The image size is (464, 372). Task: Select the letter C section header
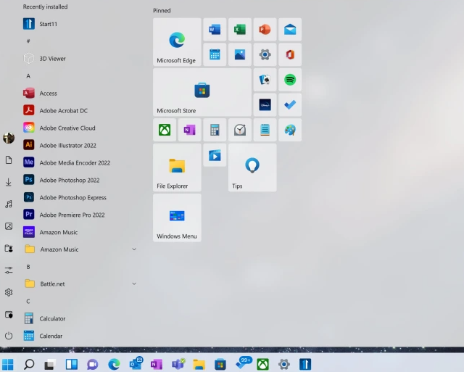(28, 301)
